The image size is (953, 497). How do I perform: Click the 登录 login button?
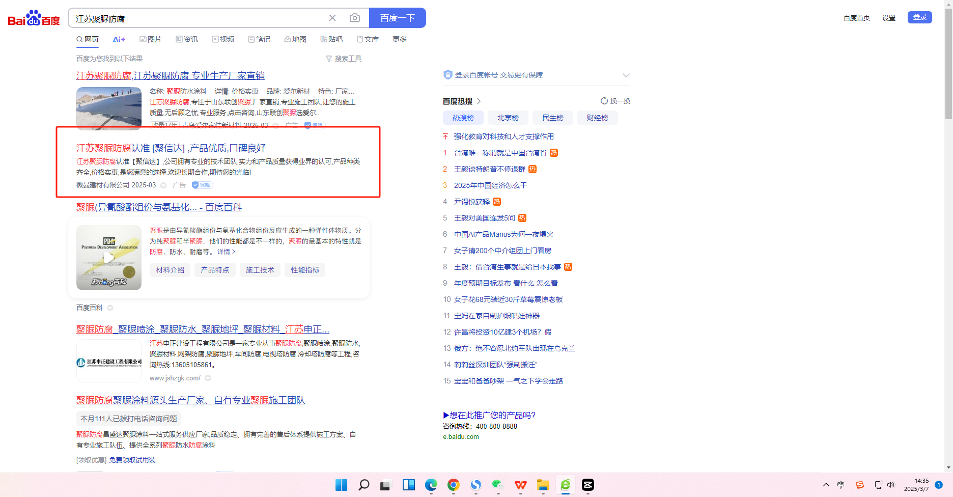coord(919,17)
